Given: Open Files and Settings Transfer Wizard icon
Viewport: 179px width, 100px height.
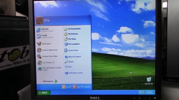Looking at the screenshot, I should tap(40, 69).
